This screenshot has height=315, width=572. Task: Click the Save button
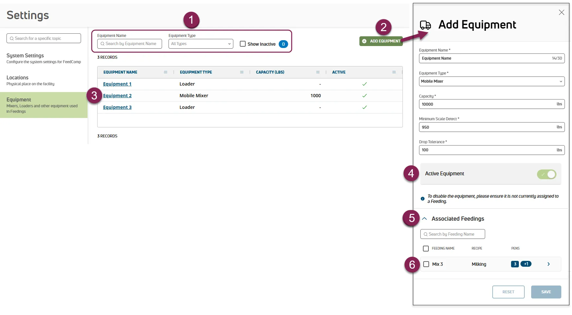click(546, 292)
